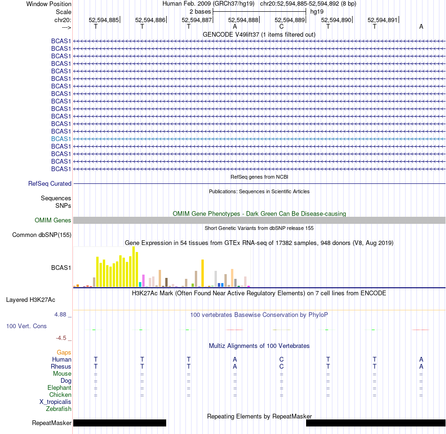Click the Human species row label
The image size is (446, 434).
click(x=62, y=360)
